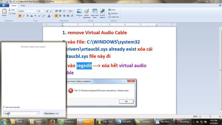Cut the selected text
The width and height of the screenshot is (222, 125).
(x=11, y=10)
